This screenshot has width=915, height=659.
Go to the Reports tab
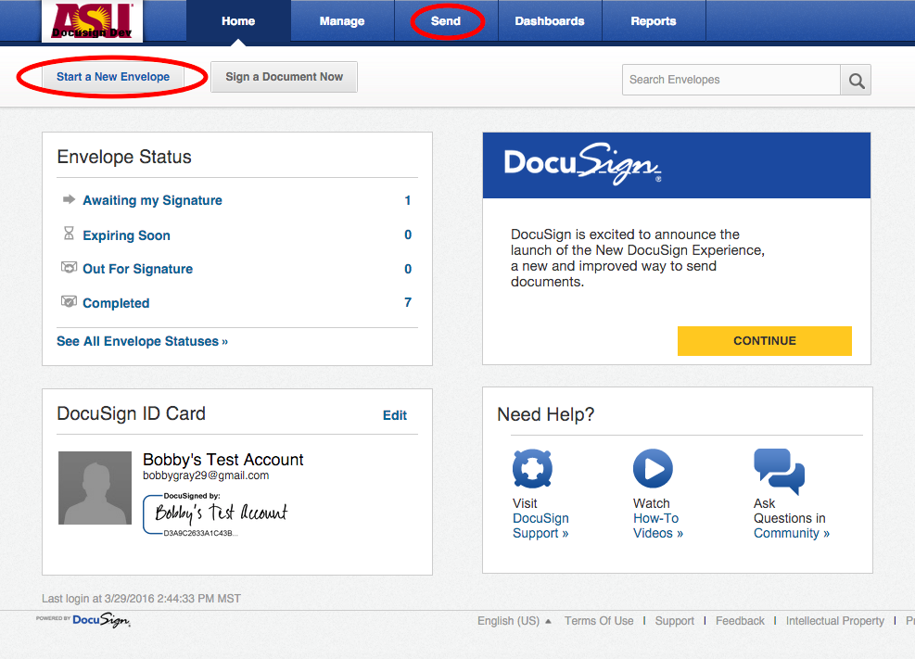(654, 21)
